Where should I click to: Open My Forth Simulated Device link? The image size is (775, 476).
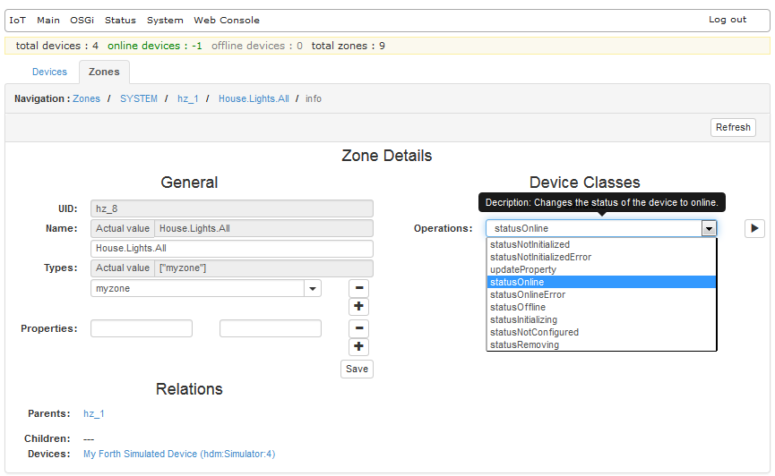(179, 454)
